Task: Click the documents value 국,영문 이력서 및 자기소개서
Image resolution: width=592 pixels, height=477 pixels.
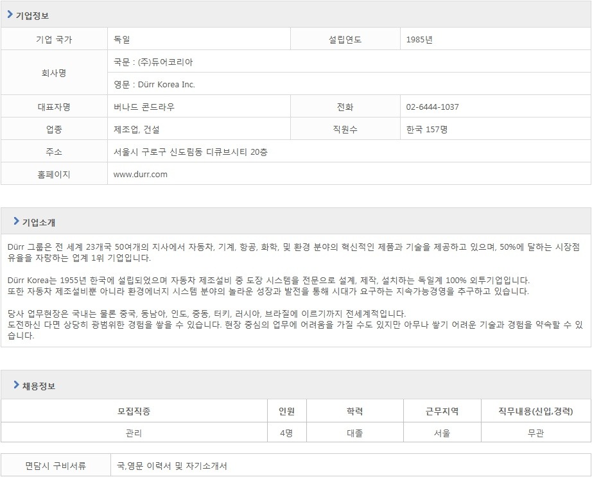Action: coord(172,466)
